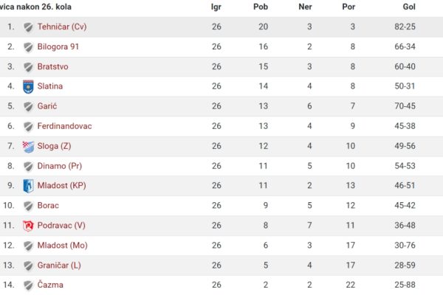The image size is (443, 295).
Task: Click the Sloga (Z) club crest
Action: click(28, 147)
